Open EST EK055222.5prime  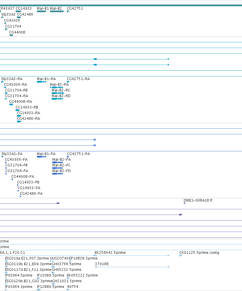(x=82, y=275)
